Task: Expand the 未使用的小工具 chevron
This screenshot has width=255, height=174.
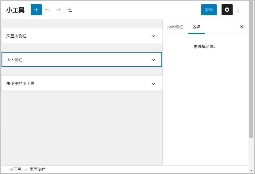Action: [x=153, y=83]
